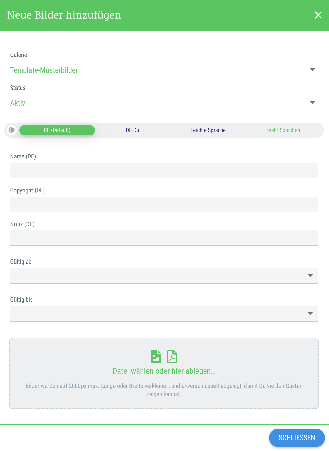Open the Galerie dropdown arrow
The width and height of the screenshot is (329, 451).
click(312, 69)
